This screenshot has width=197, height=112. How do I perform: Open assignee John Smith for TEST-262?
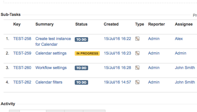pos(185,82)
